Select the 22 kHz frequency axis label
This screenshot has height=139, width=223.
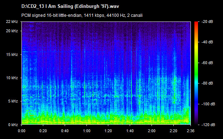[12, 21]
